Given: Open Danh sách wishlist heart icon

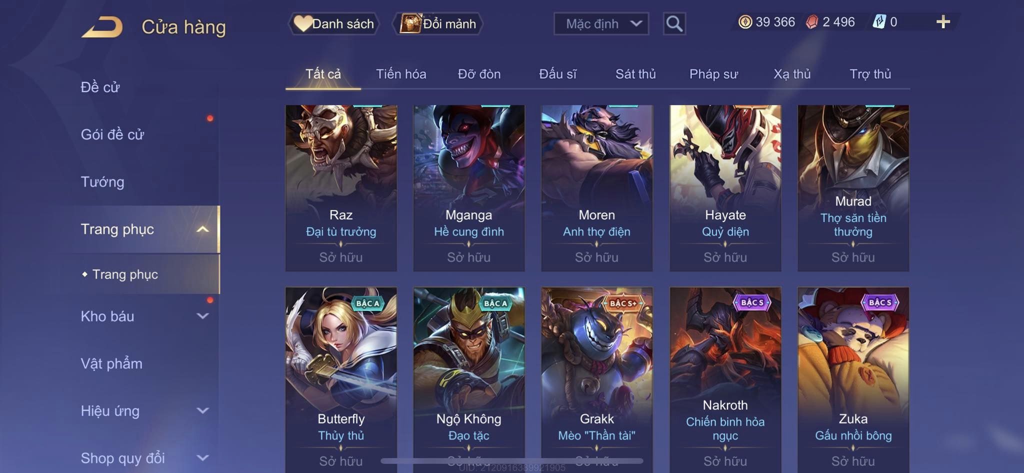Looking at the screenshot, I should pos(302,23).
